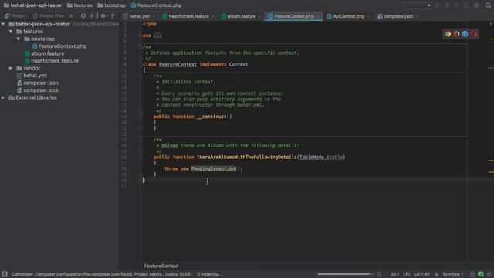Click Hide panel icon in Project toolbar
Screen dimensions: 494x278
click(x=113, y=15)
